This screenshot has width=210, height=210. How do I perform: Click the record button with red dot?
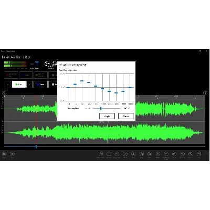pos(12,75)
